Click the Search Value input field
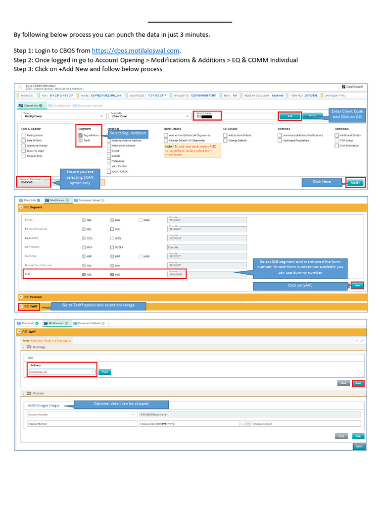 [207, 116]
